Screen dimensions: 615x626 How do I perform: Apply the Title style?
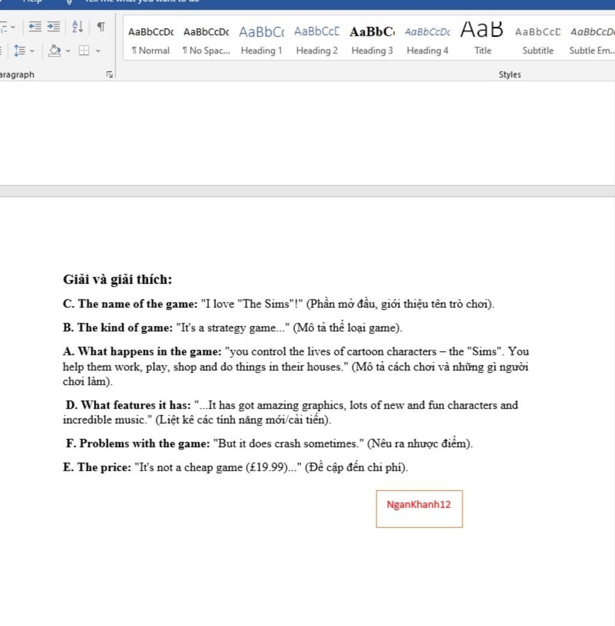tap(483, 39)
